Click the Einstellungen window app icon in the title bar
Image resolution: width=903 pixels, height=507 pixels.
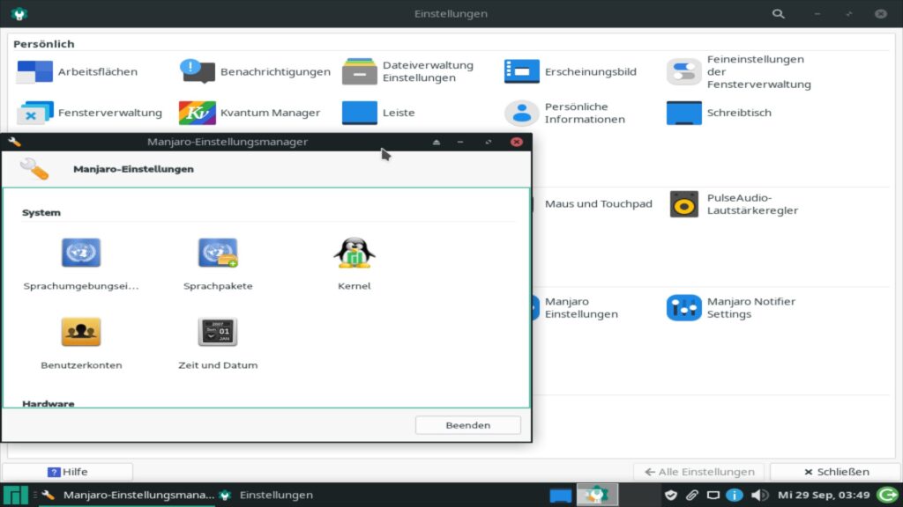(19, 14)
